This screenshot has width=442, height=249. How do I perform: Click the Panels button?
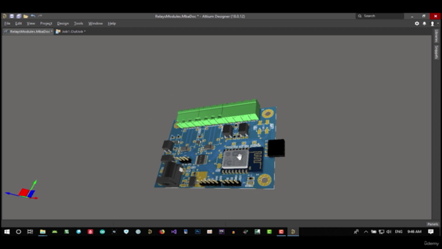433,224
